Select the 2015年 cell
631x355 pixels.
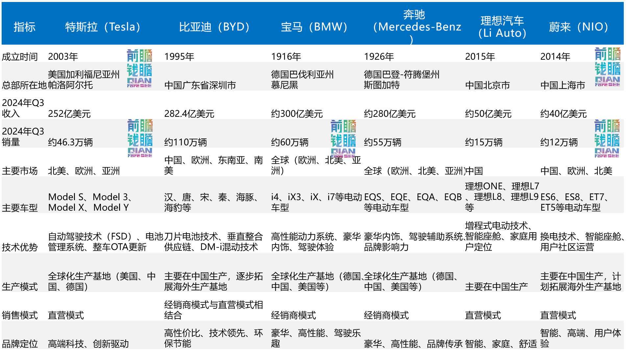coord(480,57)
